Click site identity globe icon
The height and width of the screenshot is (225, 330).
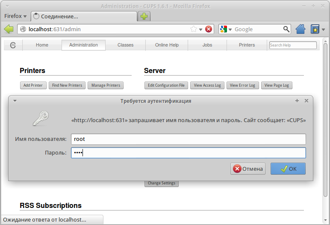click(x=23, y=29)
